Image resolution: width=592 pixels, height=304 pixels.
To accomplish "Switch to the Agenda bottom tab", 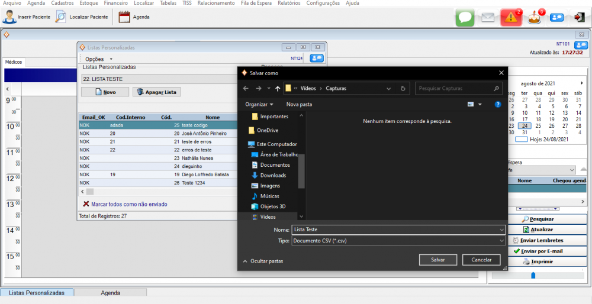I will point(110,293).
